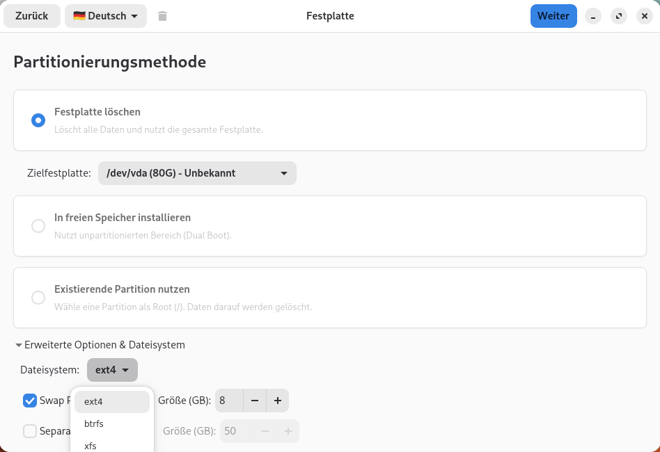Click the plus button for swap size
660x452 pixels.
pos(277,401)
